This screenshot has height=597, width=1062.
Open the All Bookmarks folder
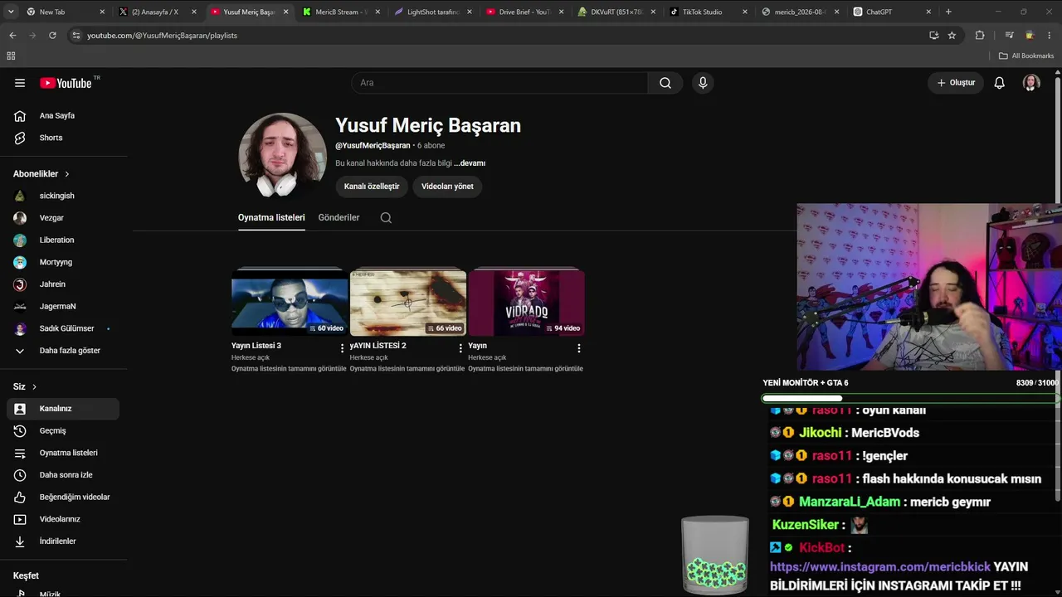(1025, 56)
